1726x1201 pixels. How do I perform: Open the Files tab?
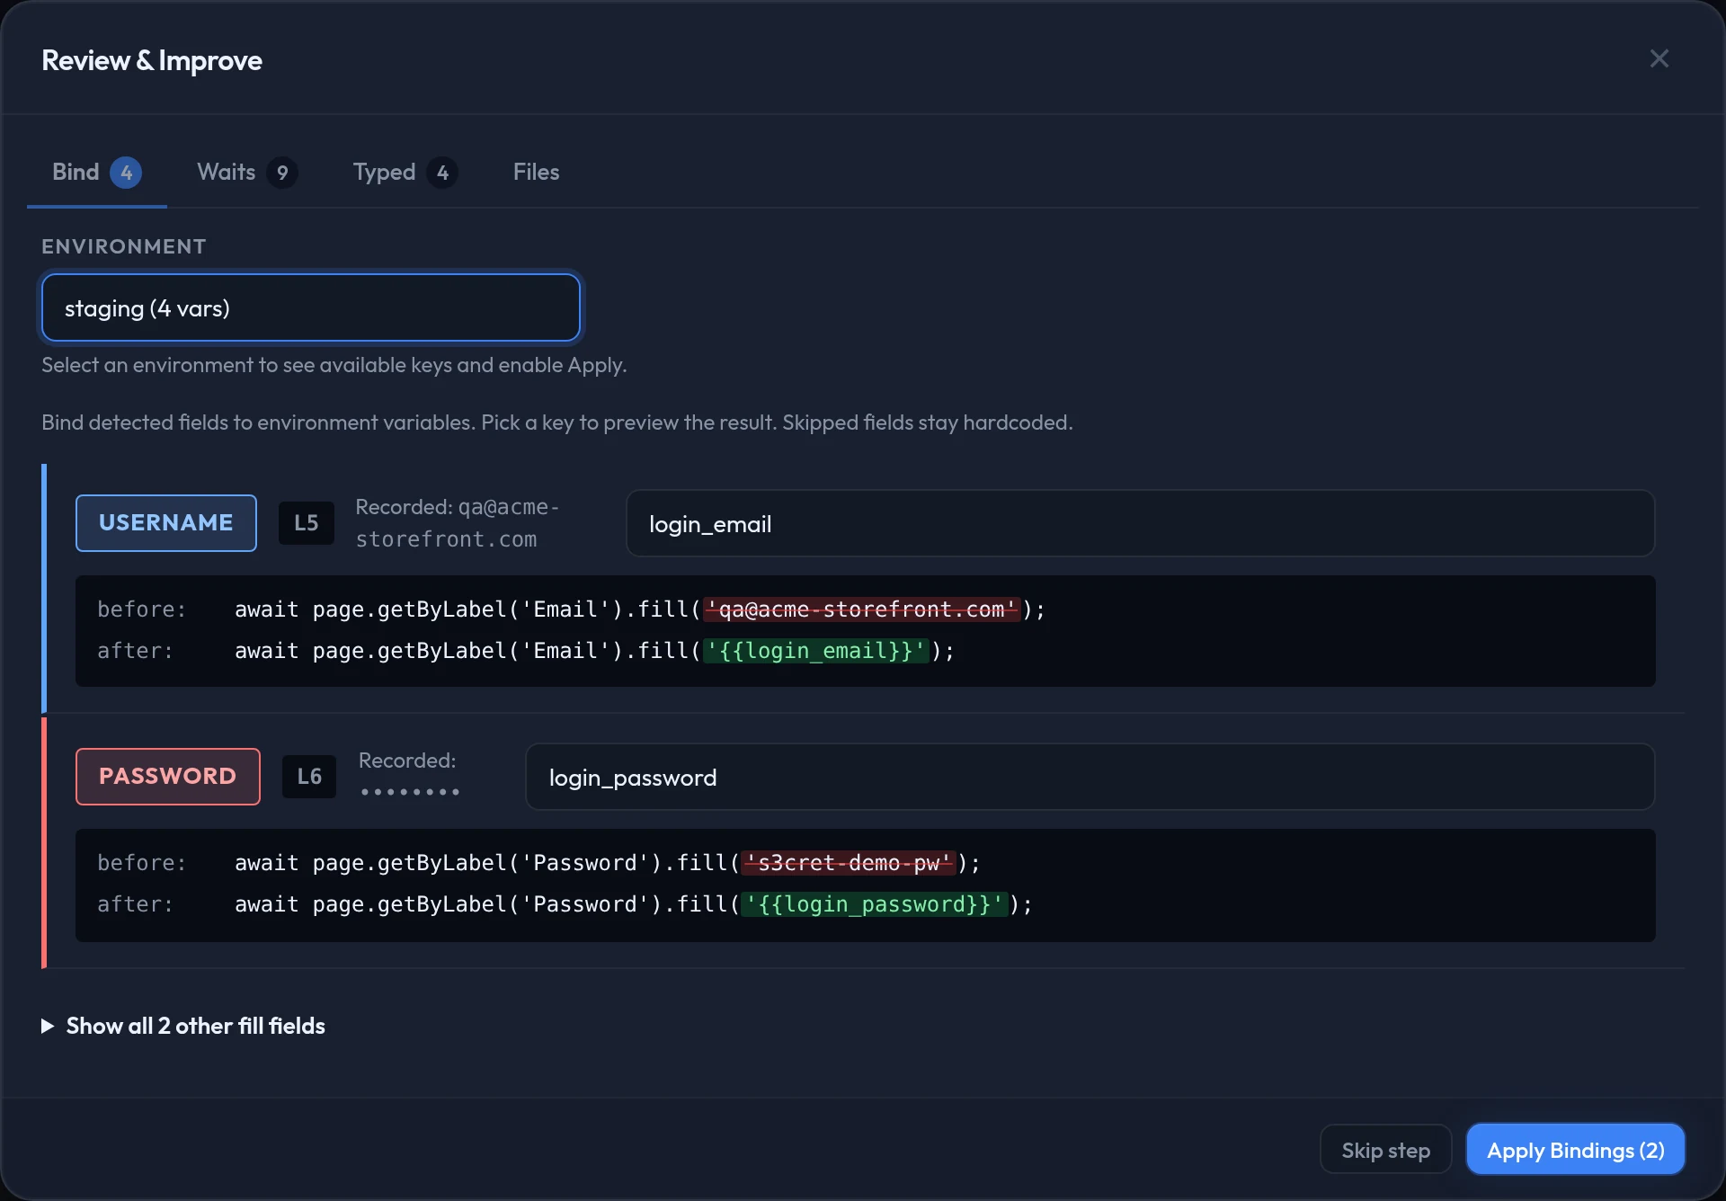[536, 172]
